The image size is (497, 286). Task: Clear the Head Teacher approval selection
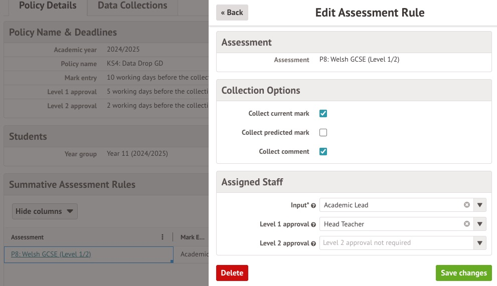tap(466, 224)
